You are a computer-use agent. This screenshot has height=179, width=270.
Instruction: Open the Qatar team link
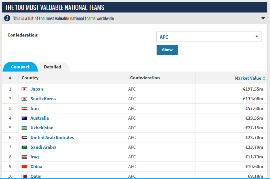pos(36,176)
